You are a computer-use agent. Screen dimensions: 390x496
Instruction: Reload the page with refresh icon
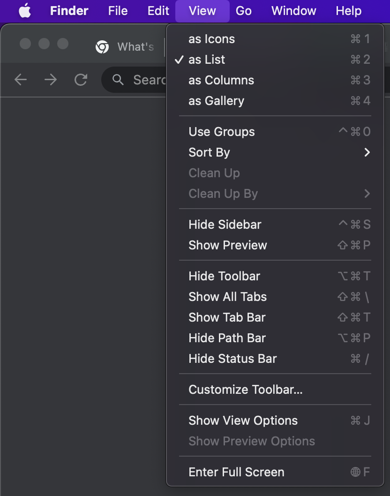(81, 80)
